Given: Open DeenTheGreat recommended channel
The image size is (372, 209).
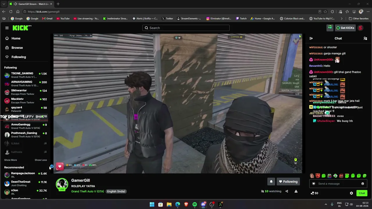Looking at the screenshot, I should (26, 183).
